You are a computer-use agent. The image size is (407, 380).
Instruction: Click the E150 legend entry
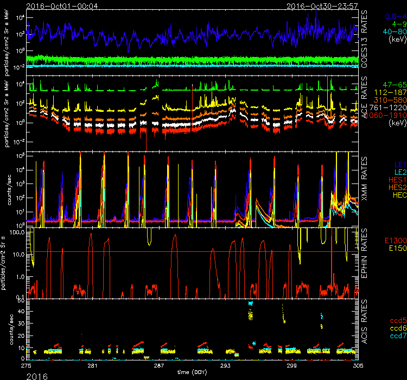tap(398, 248)
